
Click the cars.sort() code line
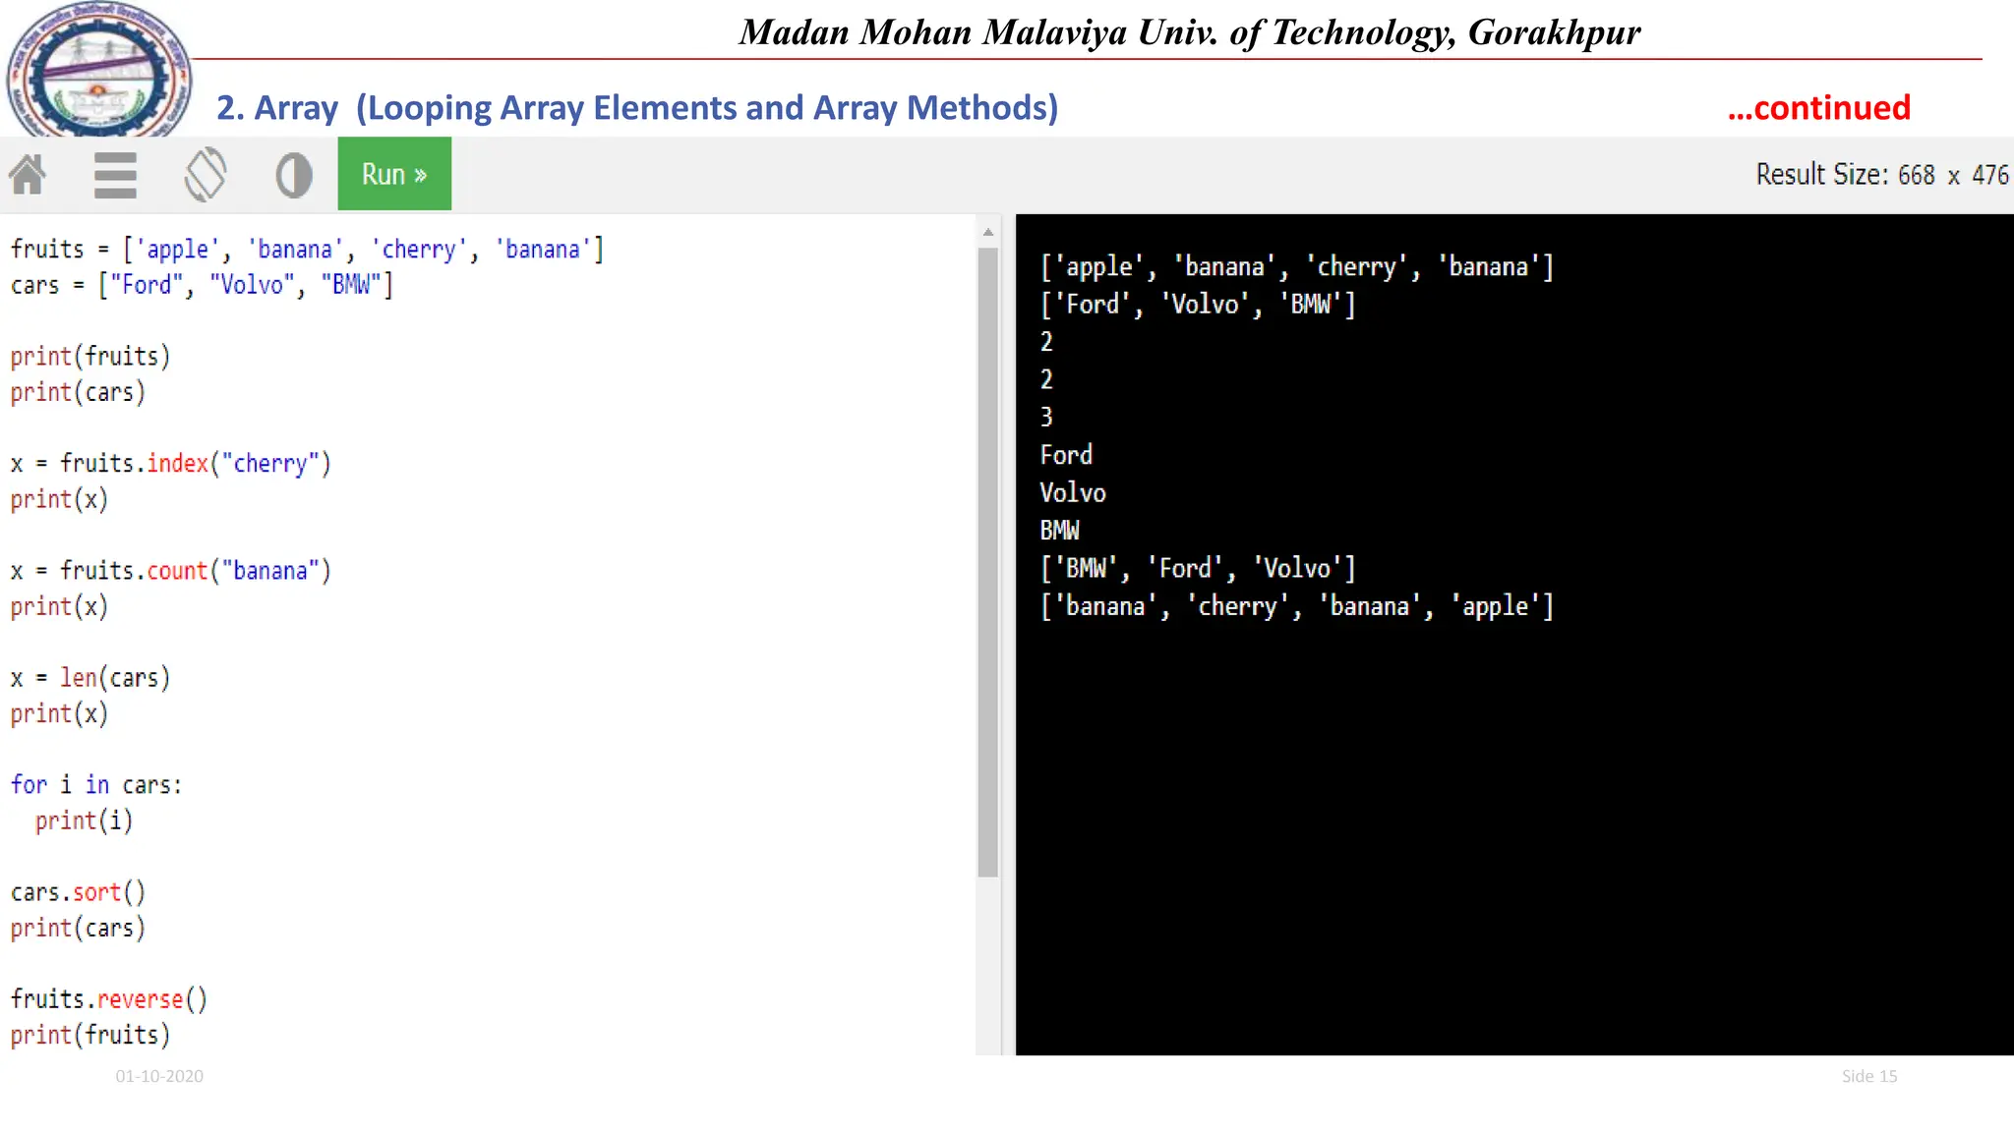pos(79,892)
